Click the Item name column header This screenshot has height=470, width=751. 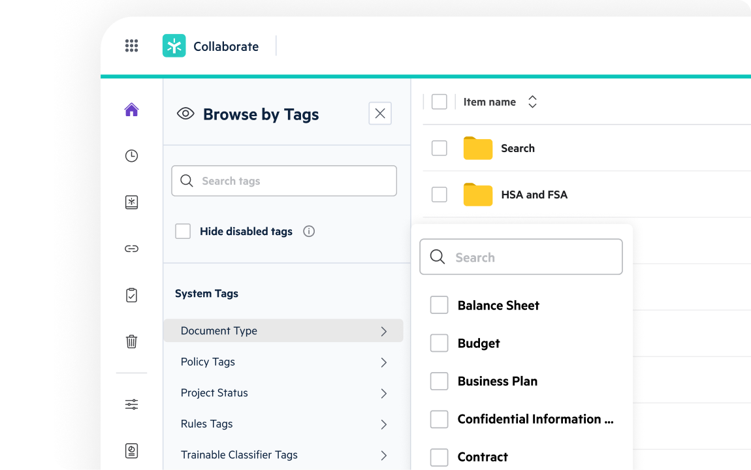[x=490, y=102]
